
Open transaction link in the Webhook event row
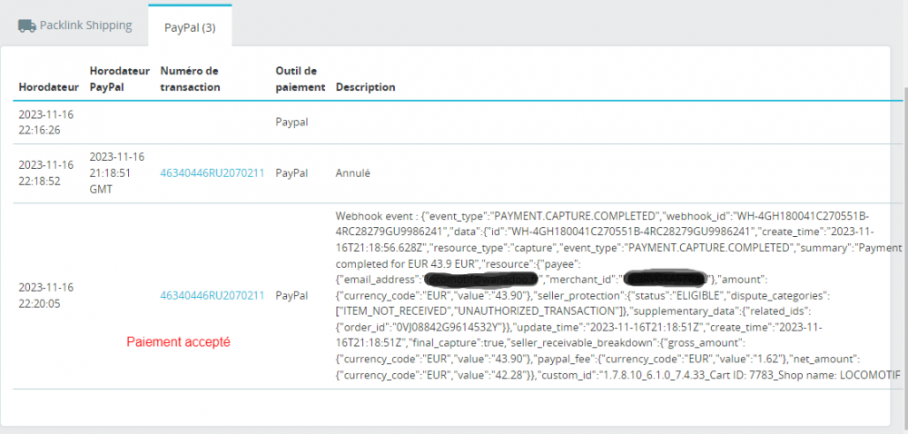(212, 295)
